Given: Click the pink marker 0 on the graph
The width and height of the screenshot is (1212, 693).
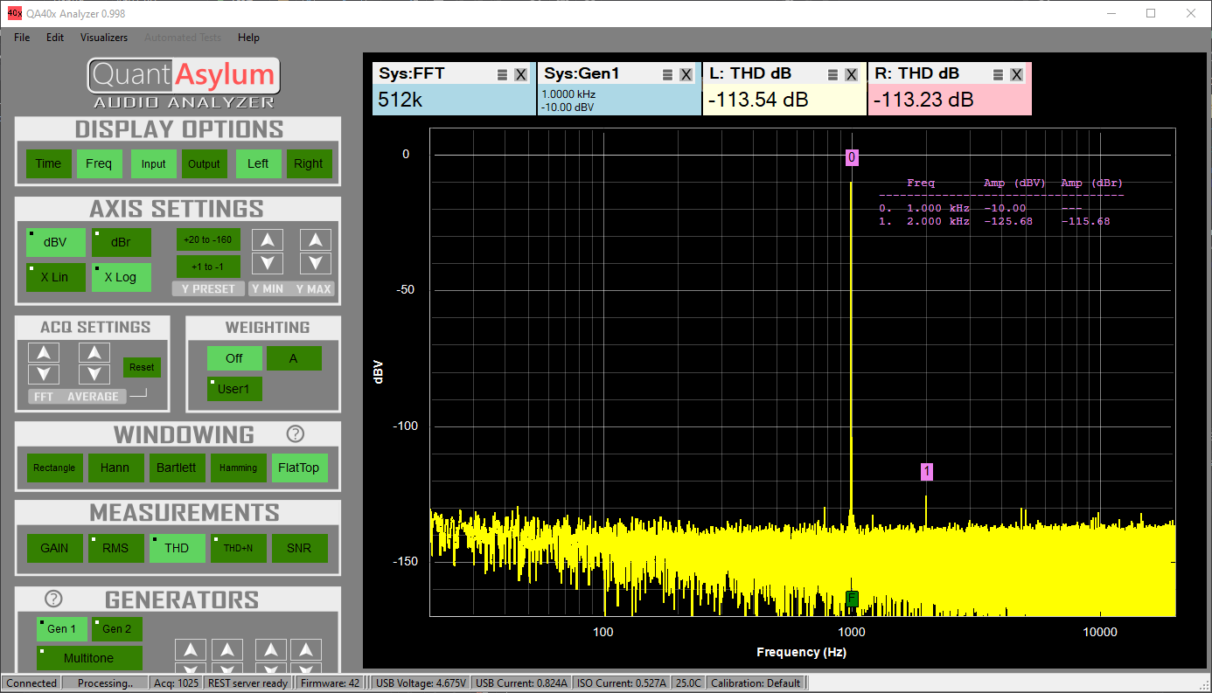Looking at the screenshot, I should (852, 157).
